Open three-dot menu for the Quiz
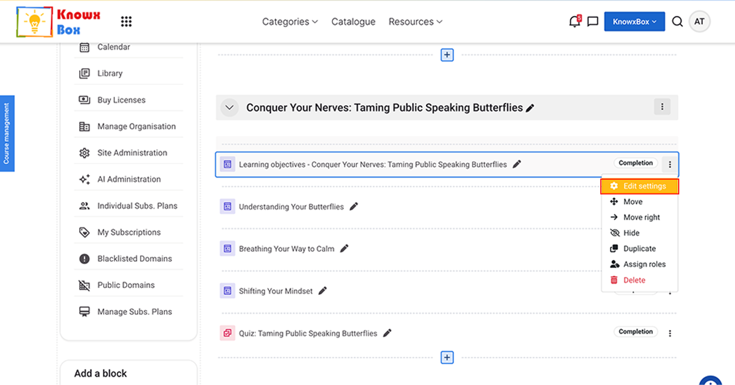The image size is (735, 385). [669, 333]
